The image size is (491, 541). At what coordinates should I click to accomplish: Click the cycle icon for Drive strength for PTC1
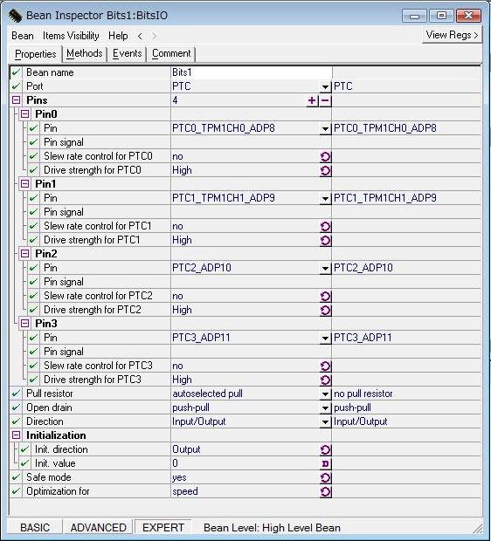coord(325,240)
